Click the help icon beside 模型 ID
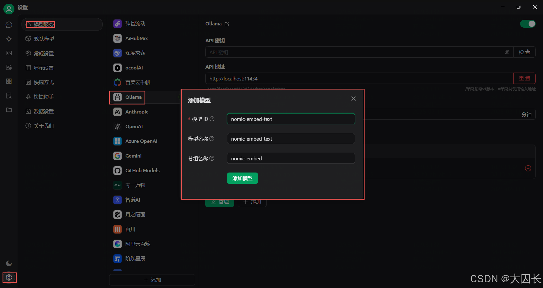 212,119
